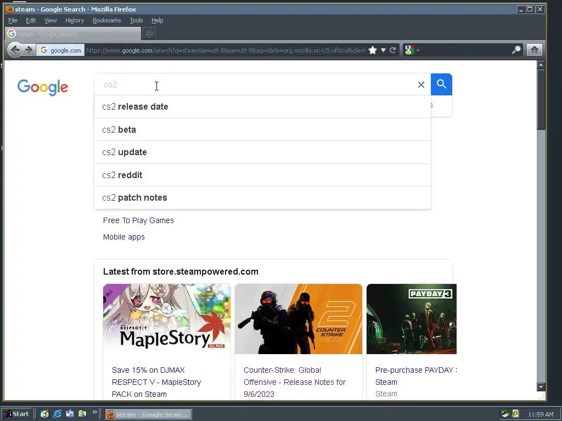This screenshot has height=421, width=562.
Task: Go to the Home page button
Action: [534, 50]
